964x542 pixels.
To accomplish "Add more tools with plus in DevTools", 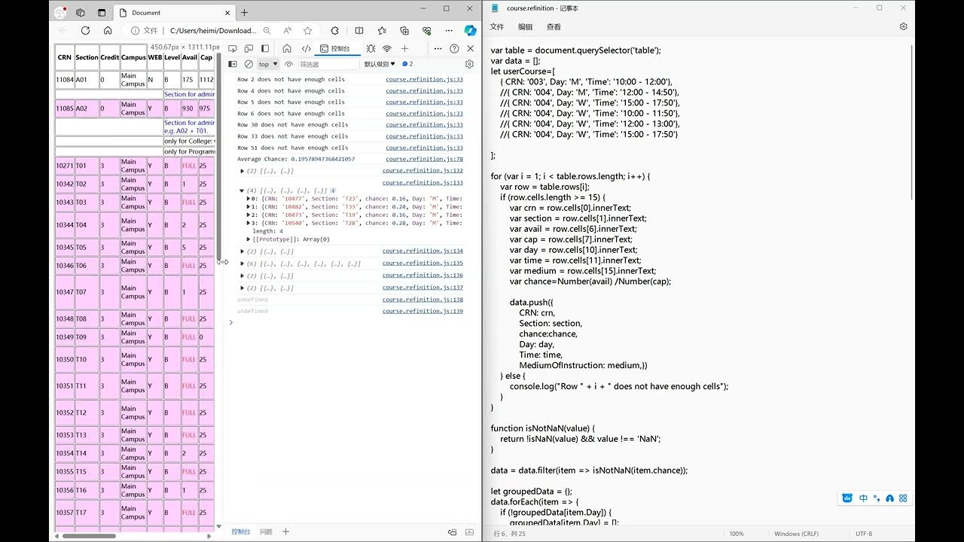I will [x=404, y=48].
